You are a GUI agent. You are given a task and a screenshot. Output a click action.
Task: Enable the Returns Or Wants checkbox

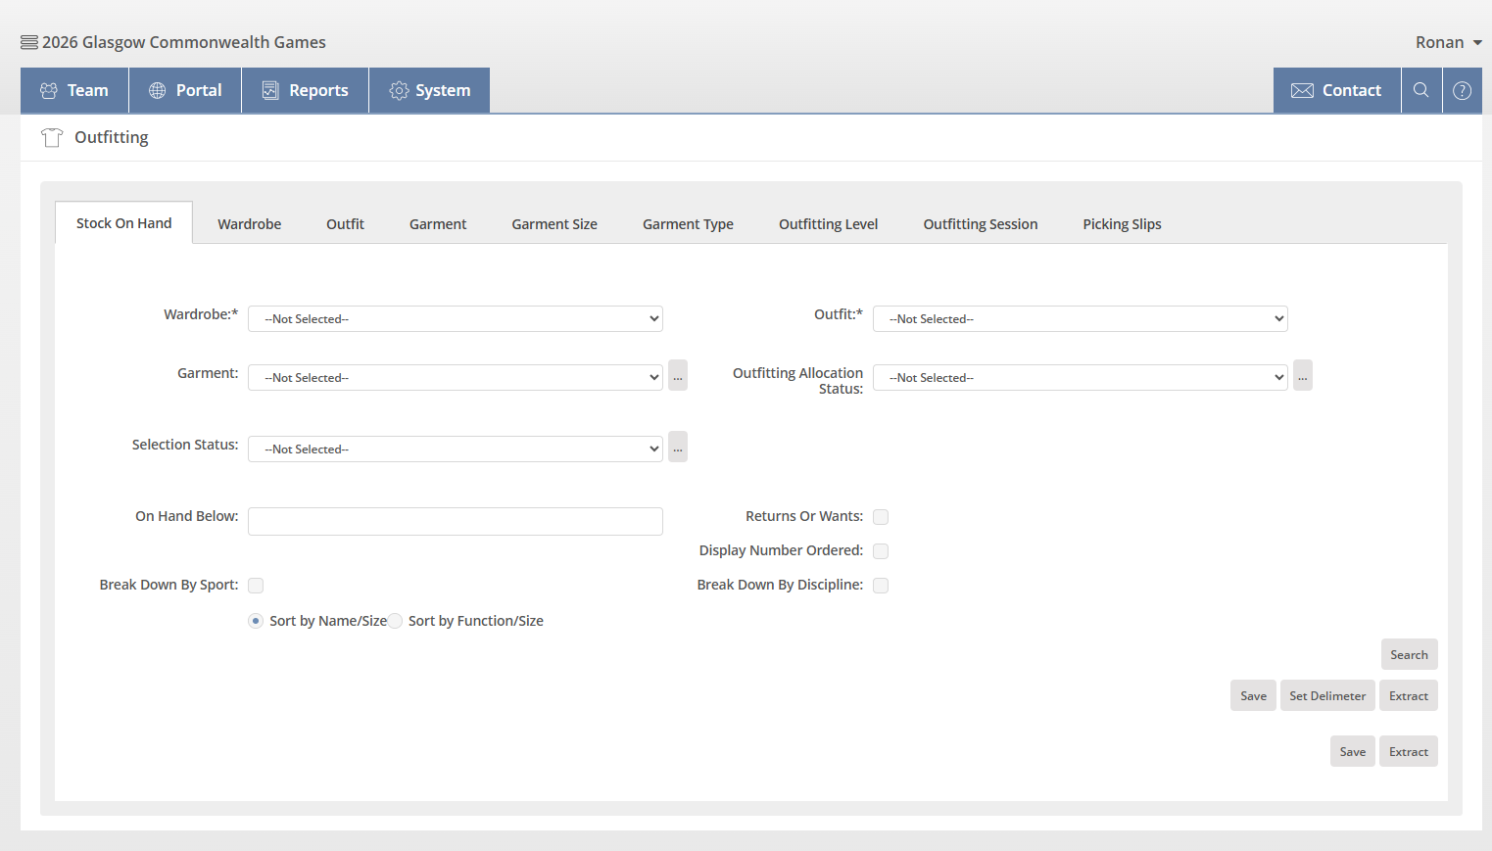[x=881, y=517]
